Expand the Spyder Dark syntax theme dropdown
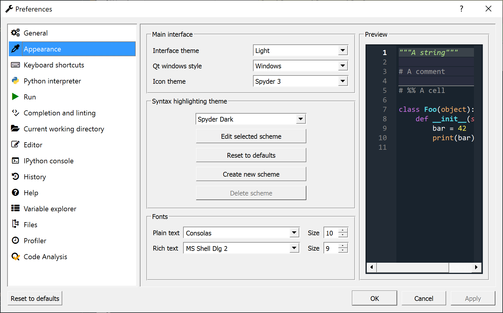Viewport: 503px width, 313px height. 251,119
